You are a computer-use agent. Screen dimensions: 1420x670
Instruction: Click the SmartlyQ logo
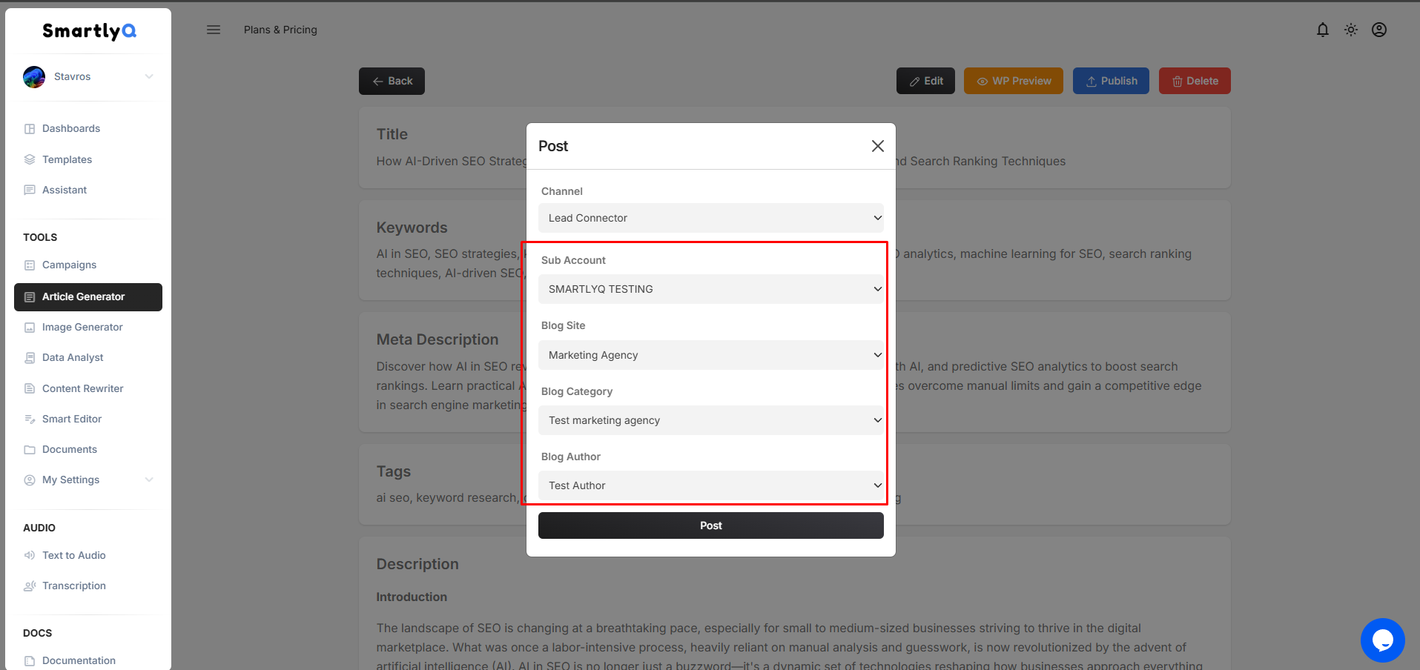(89, 31)
